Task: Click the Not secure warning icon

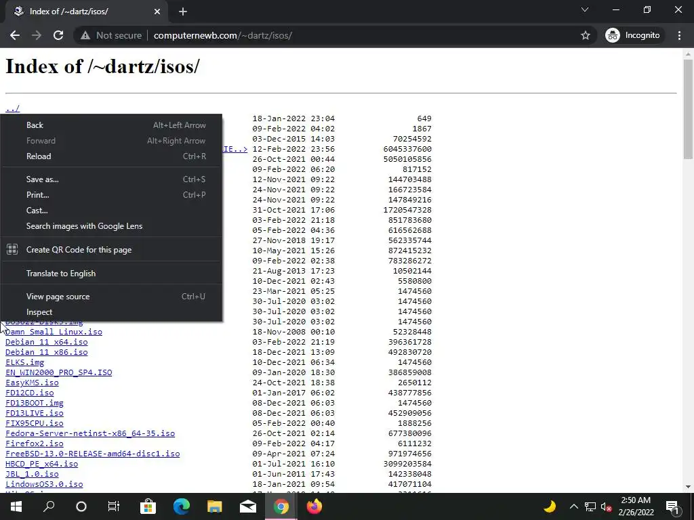Action: tap(85, 35)
